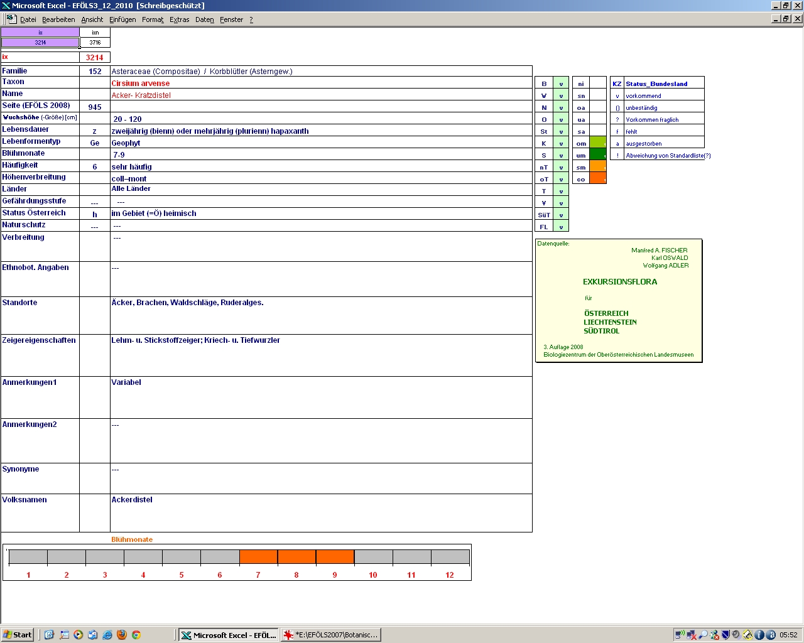This screenshot has width=804, height=643.
Task: Select the 'im Gebiet (=Ö) heimisch' cell
Action: pyautogui.click(x=321, y=213)
